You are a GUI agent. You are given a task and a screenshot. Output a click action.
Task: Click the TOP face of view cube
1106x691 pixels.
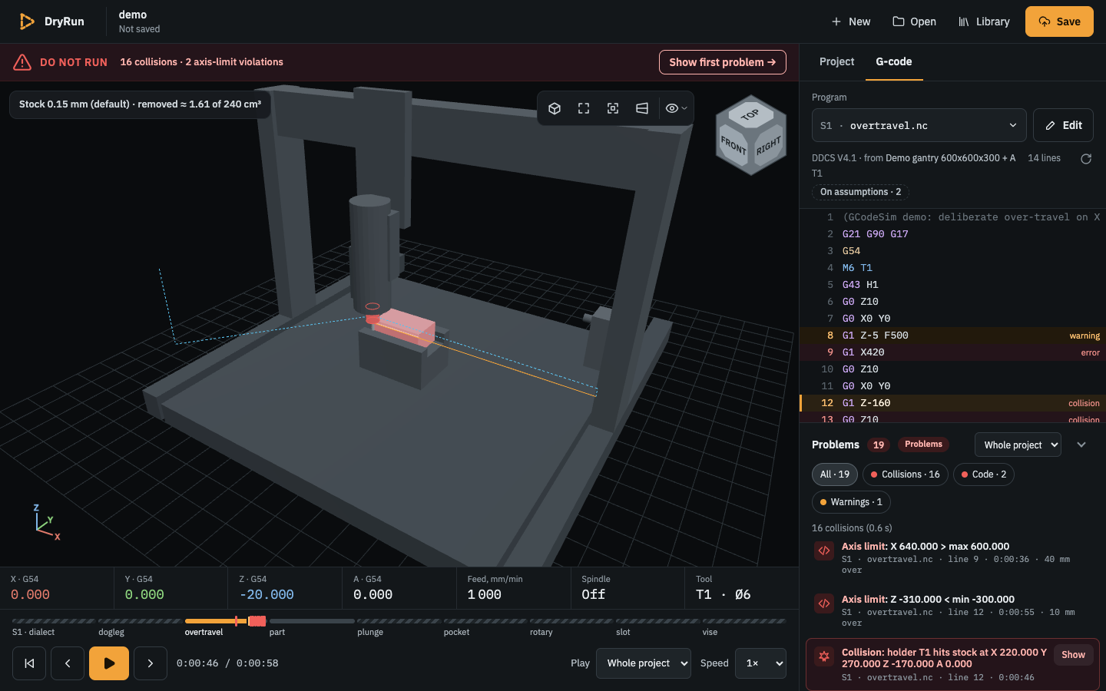[x=751, y=114]
